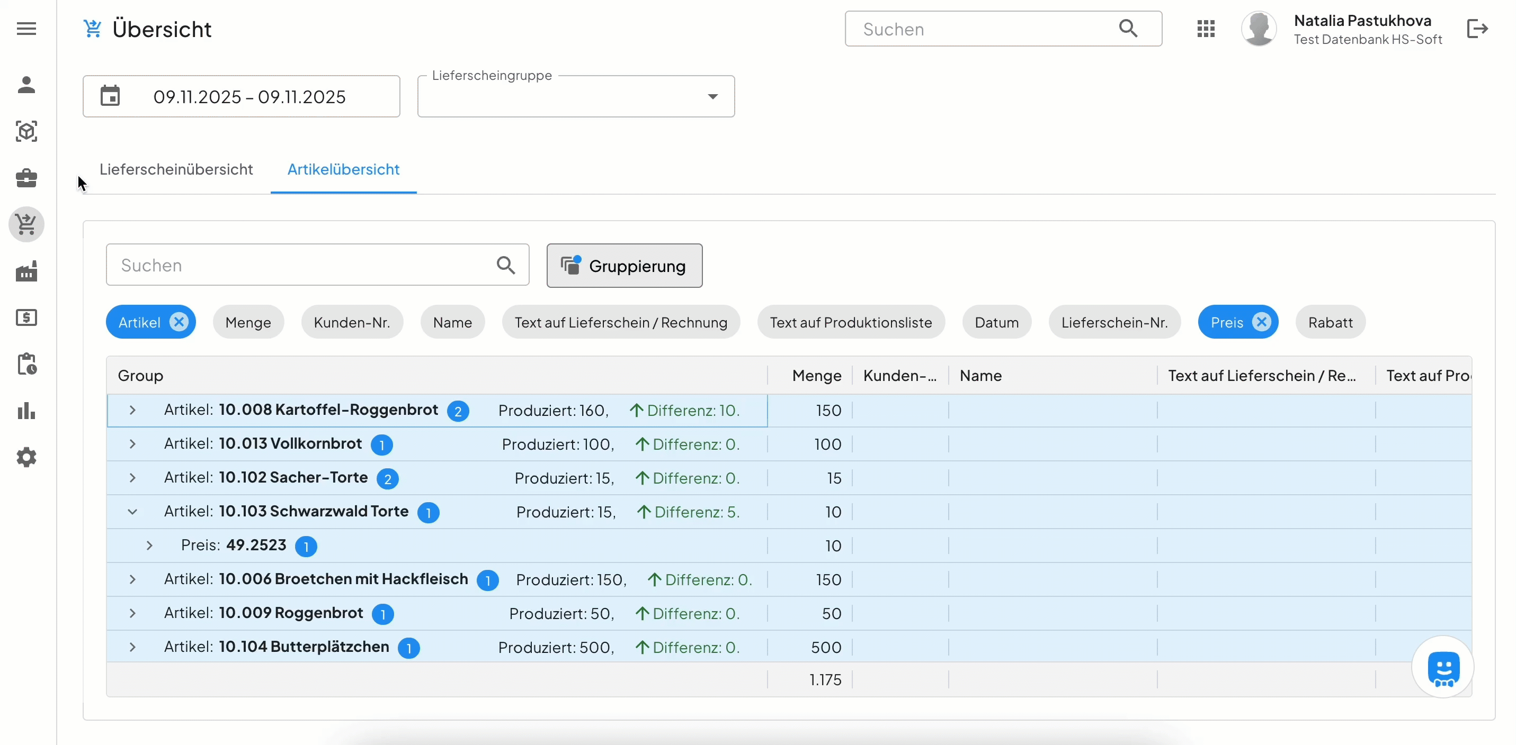Collapse the 10.103 Schwarzwald Torte row
This screenshot has width=1516, height=745.
tap(132, 512)
